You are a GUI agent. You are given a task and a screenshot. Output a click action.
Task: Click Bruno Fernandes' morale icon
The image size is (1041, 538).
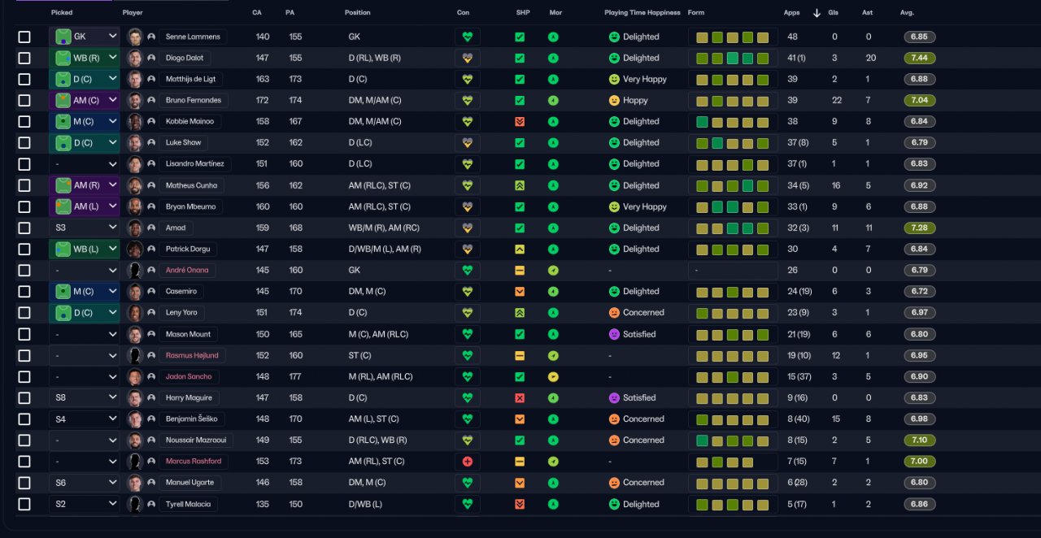click(553, 100)
